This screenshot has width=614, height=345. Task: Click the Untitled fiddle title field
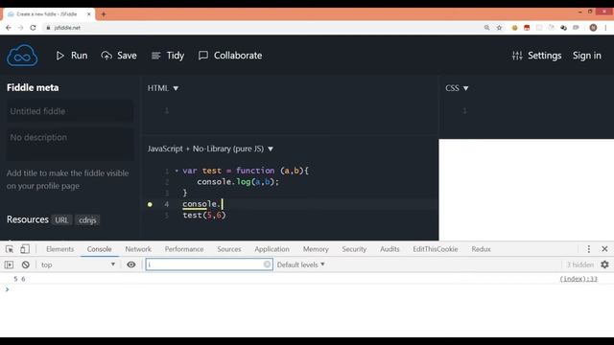pos(70,111)
